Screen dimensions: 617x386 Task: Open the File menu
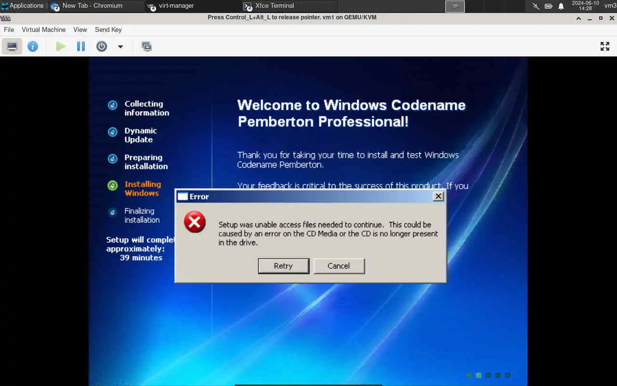click(9, 29)
